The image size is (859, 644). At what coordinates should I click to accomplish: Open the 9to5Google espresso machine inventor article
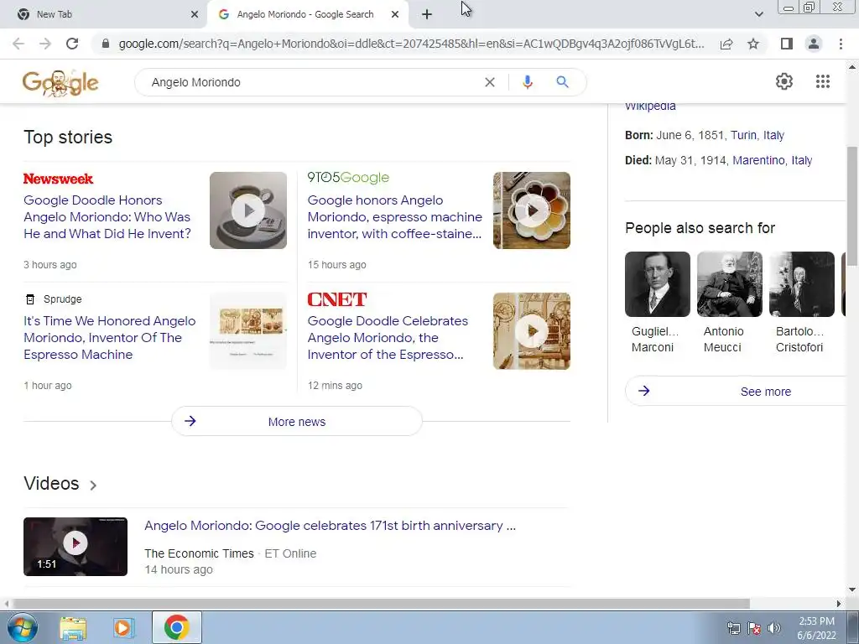(394, 217)
